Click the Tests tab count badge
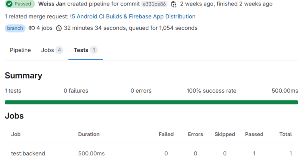The height and width of the screenshot is (157, 303). click(x=94, y=50)
